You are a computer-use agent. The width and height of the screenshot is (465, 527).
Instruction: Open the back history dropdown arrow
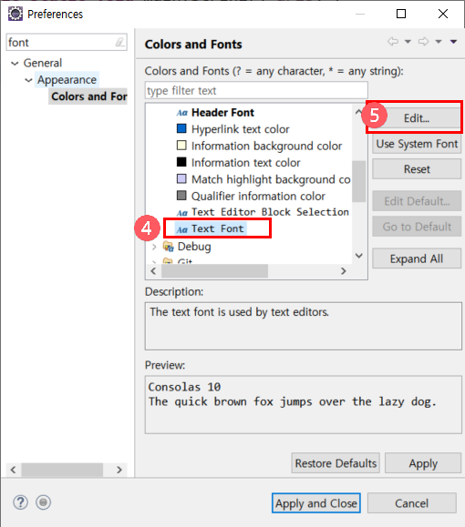[x=408, y=42]
